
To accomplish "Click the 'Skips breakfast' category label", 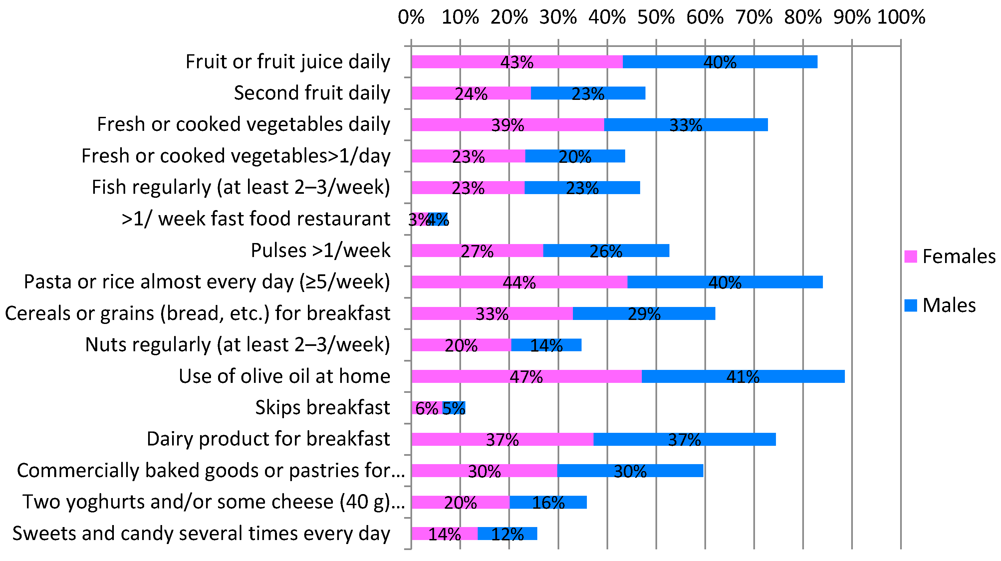I will pyautogui.click(x=322, y=408).
